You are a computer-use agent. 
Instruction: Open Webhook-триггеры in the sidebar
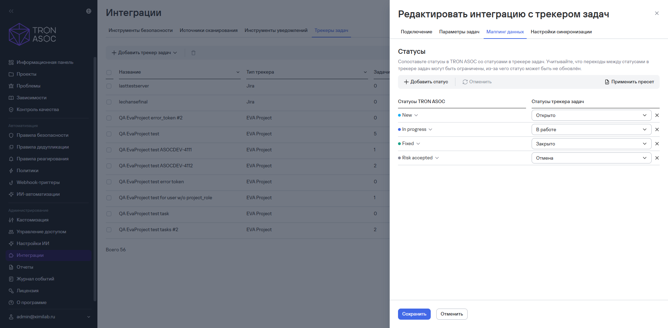38,183
